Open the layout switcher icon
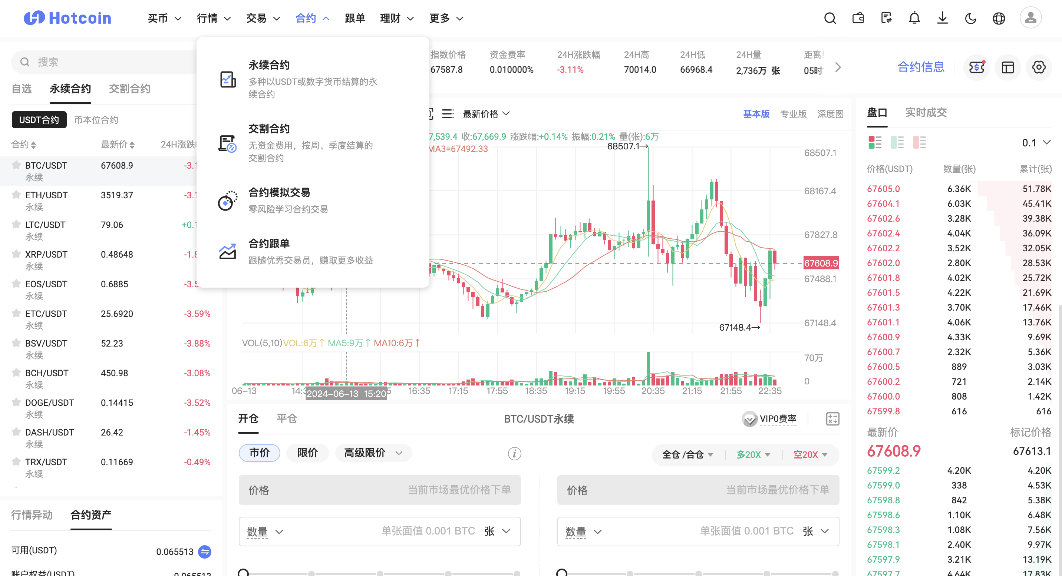The image size is (1062, 576). click(x=1007, y=67)
